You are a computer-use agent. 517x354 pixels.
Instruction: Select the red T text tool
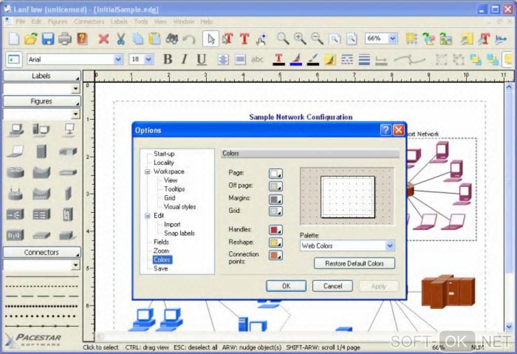tap(245, 39)
